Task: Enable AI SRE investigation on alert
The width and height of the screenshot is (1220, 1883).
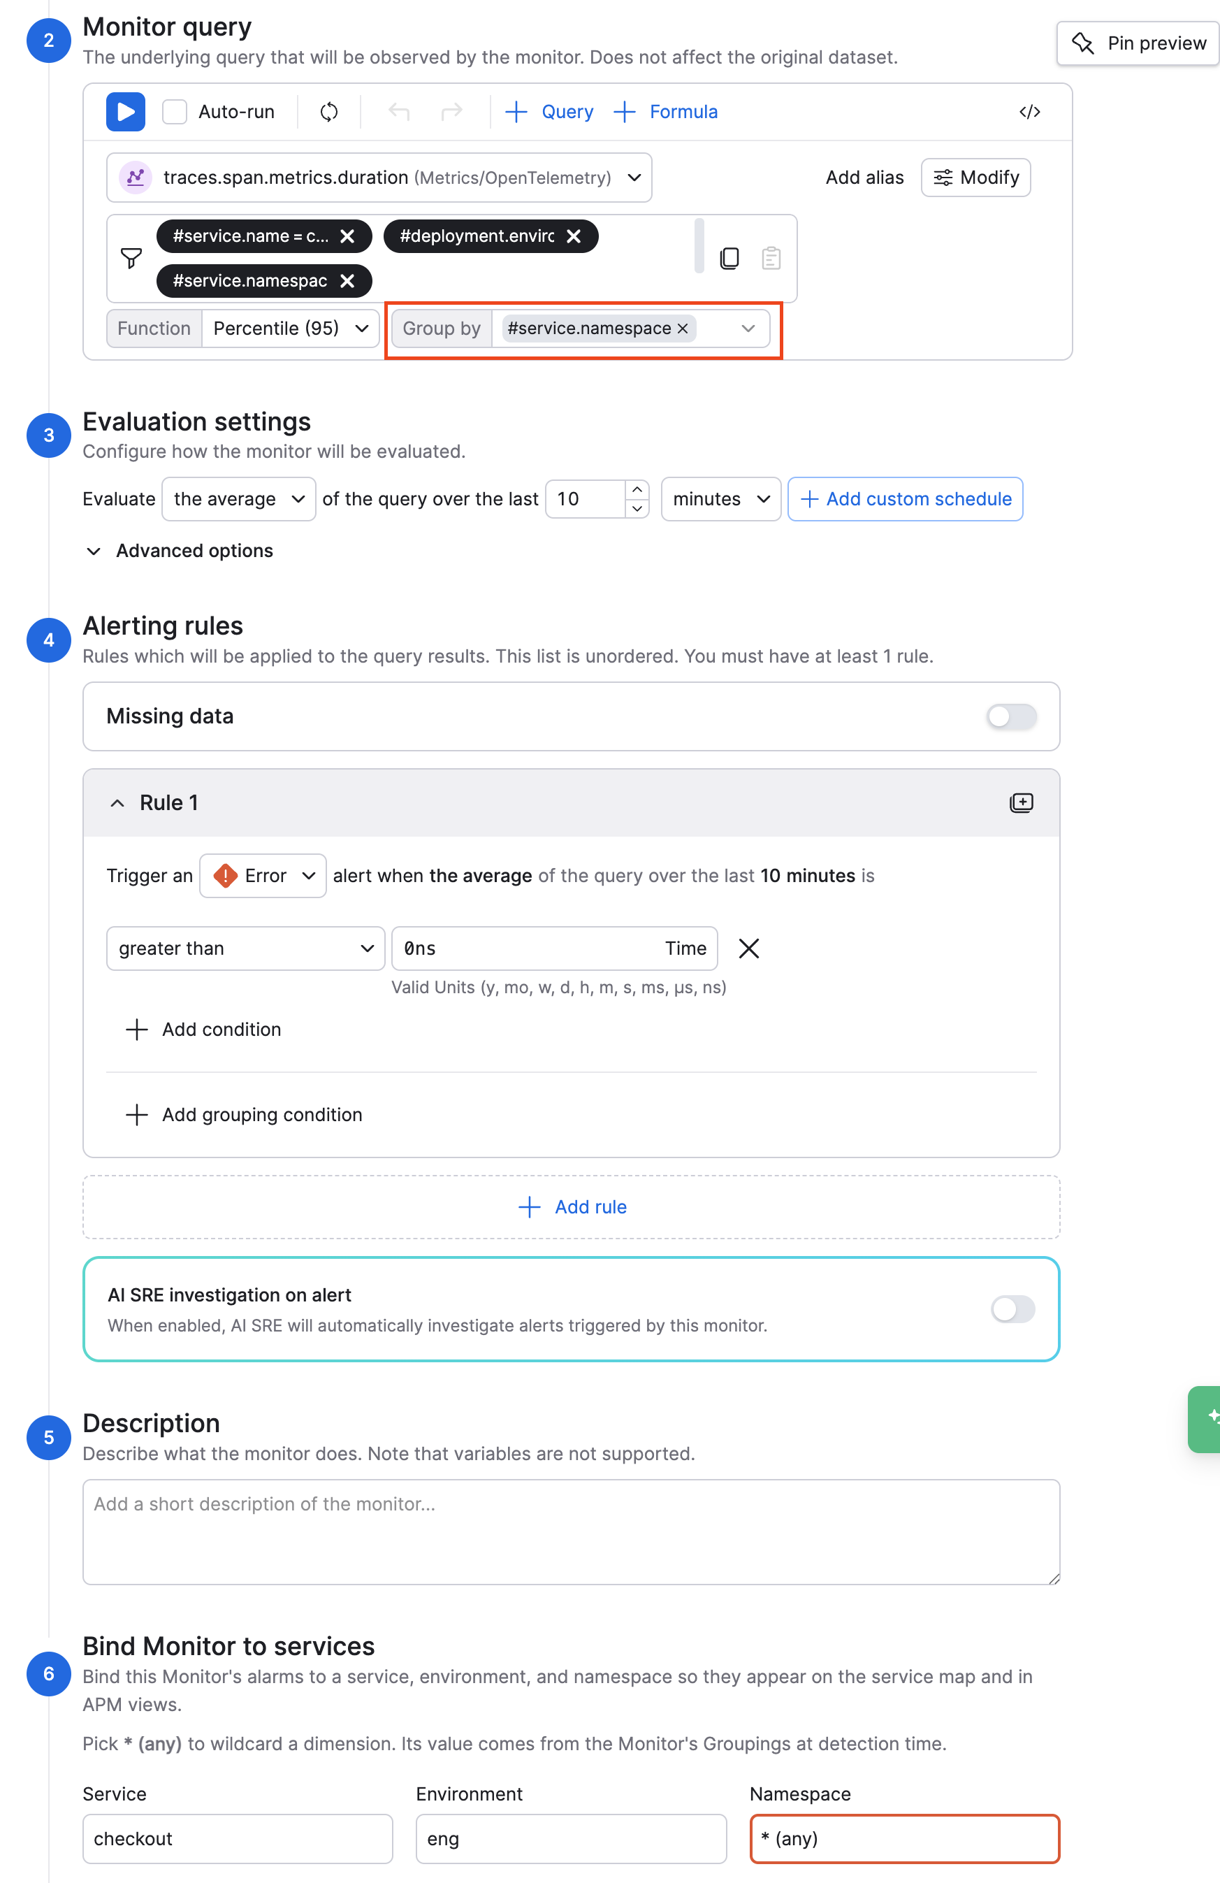Action: [1012, 1309]
